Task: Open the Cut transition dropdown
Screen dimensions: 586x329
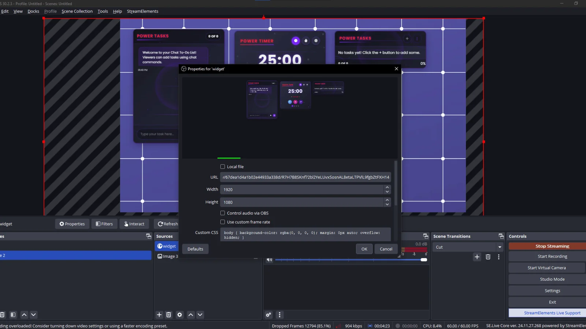Action: (x=500, y=247)
